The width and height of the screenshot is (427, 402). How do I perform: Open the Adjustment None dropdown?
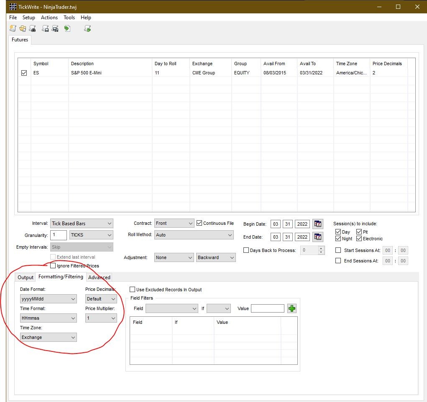pos(174,257)
